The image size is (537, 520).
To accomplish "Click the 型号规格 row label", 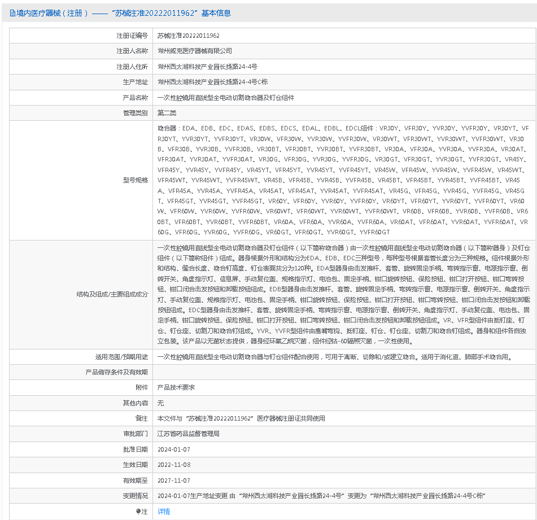I will [x=136, y=180].
